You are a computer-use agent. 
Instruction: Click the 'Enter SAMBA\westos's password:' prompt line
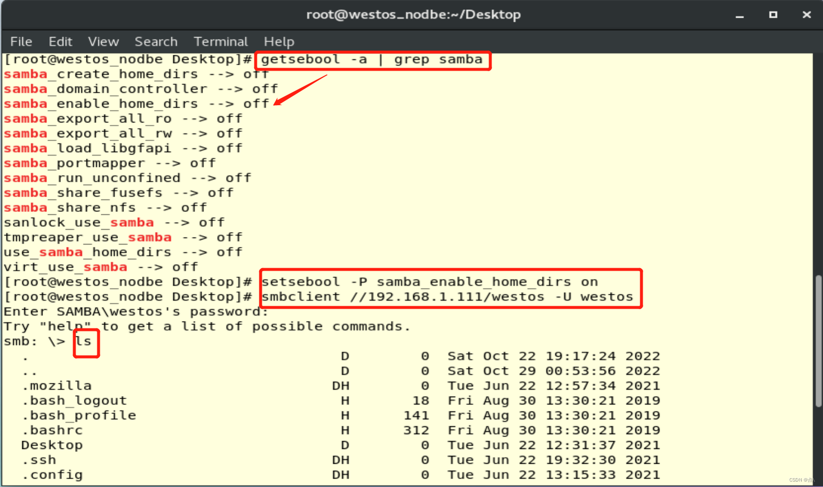(x=136, y=311)
